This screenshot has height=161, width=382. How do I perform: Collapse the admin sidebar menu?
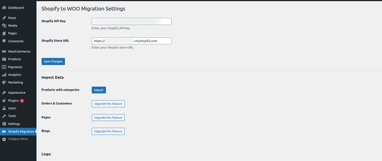point(18,139)
